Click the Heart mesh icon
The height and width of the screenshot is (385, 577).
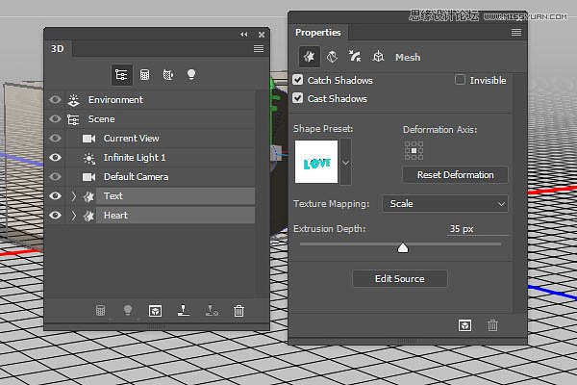88,216
